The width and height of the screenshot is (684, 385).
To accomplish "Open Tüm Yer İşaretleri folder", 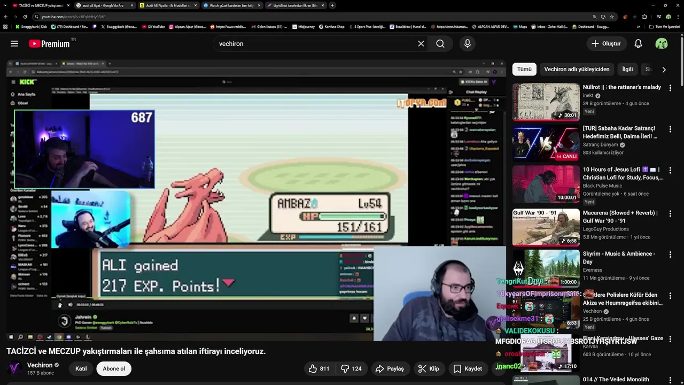I will click(664, 26).
